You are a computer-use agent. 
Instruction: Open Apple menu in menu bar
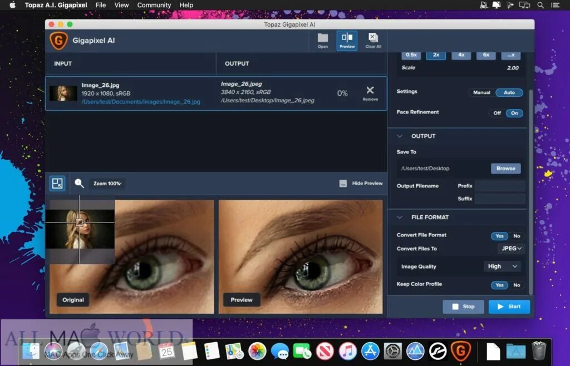[x=12, y=5]
